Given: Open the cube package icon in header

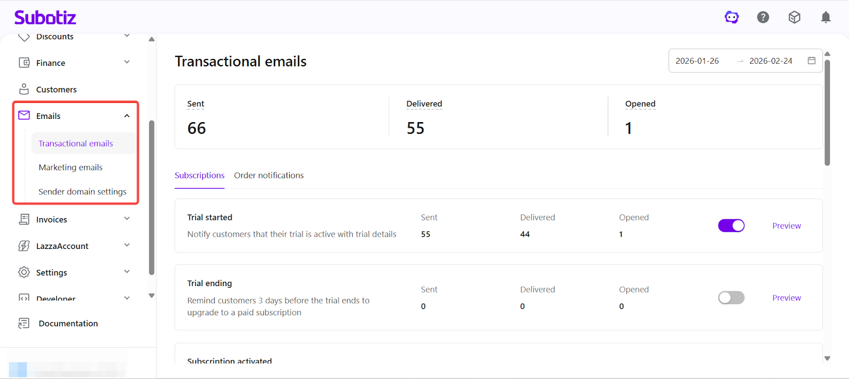Looking at the screenshot, I should click(x=794, y=18).
